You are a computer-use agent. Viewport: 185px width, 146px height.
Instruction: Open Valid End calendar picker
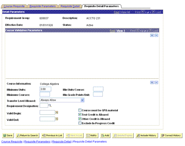(x=57, y=119)
